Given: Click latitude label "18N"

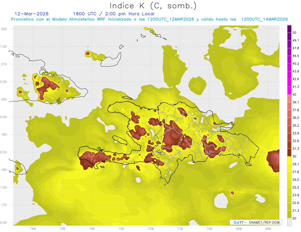Looking at the screenshot, I should pos(4,170).
